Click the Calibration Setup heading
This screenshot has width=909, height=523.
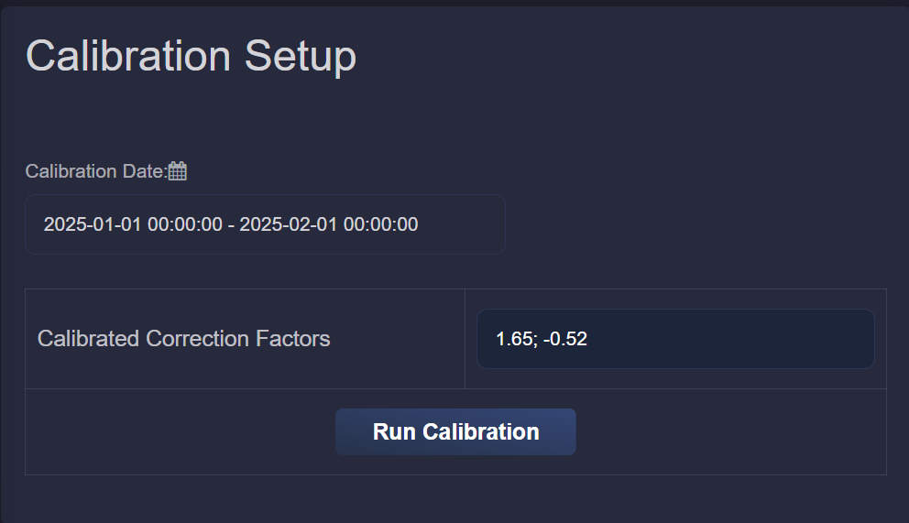tap(191, 56)
